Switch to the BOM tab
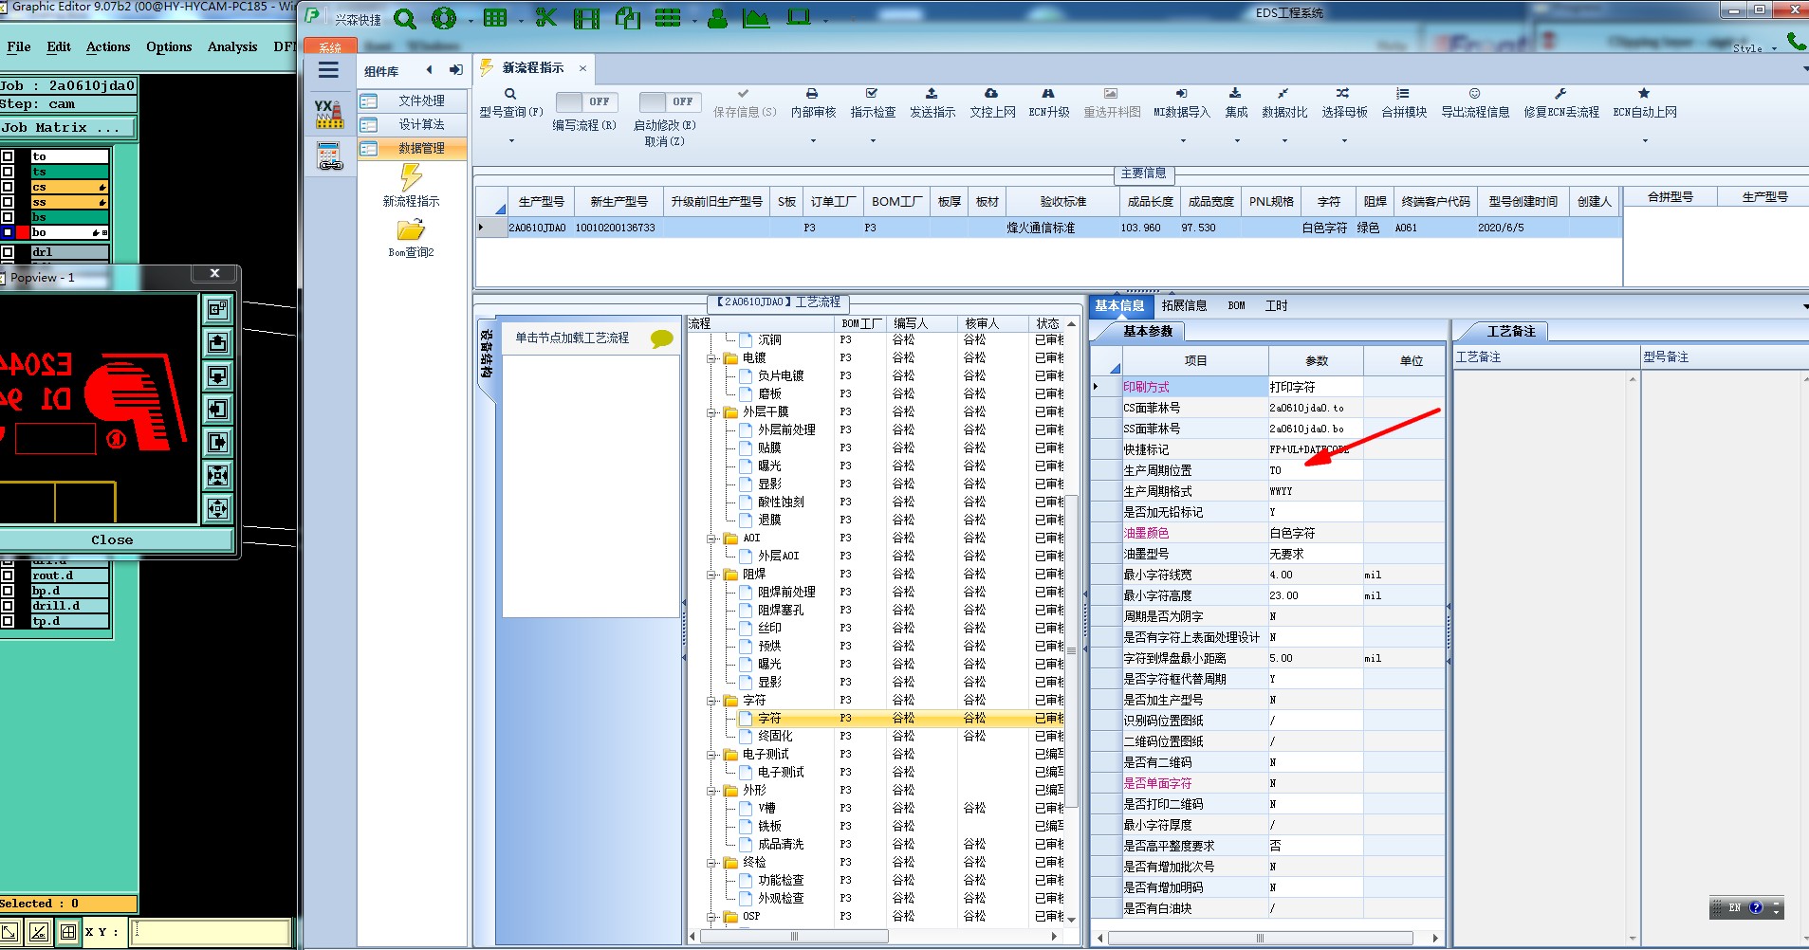This screenshot has width=1809, height=950. click(x=1236, y=305)
